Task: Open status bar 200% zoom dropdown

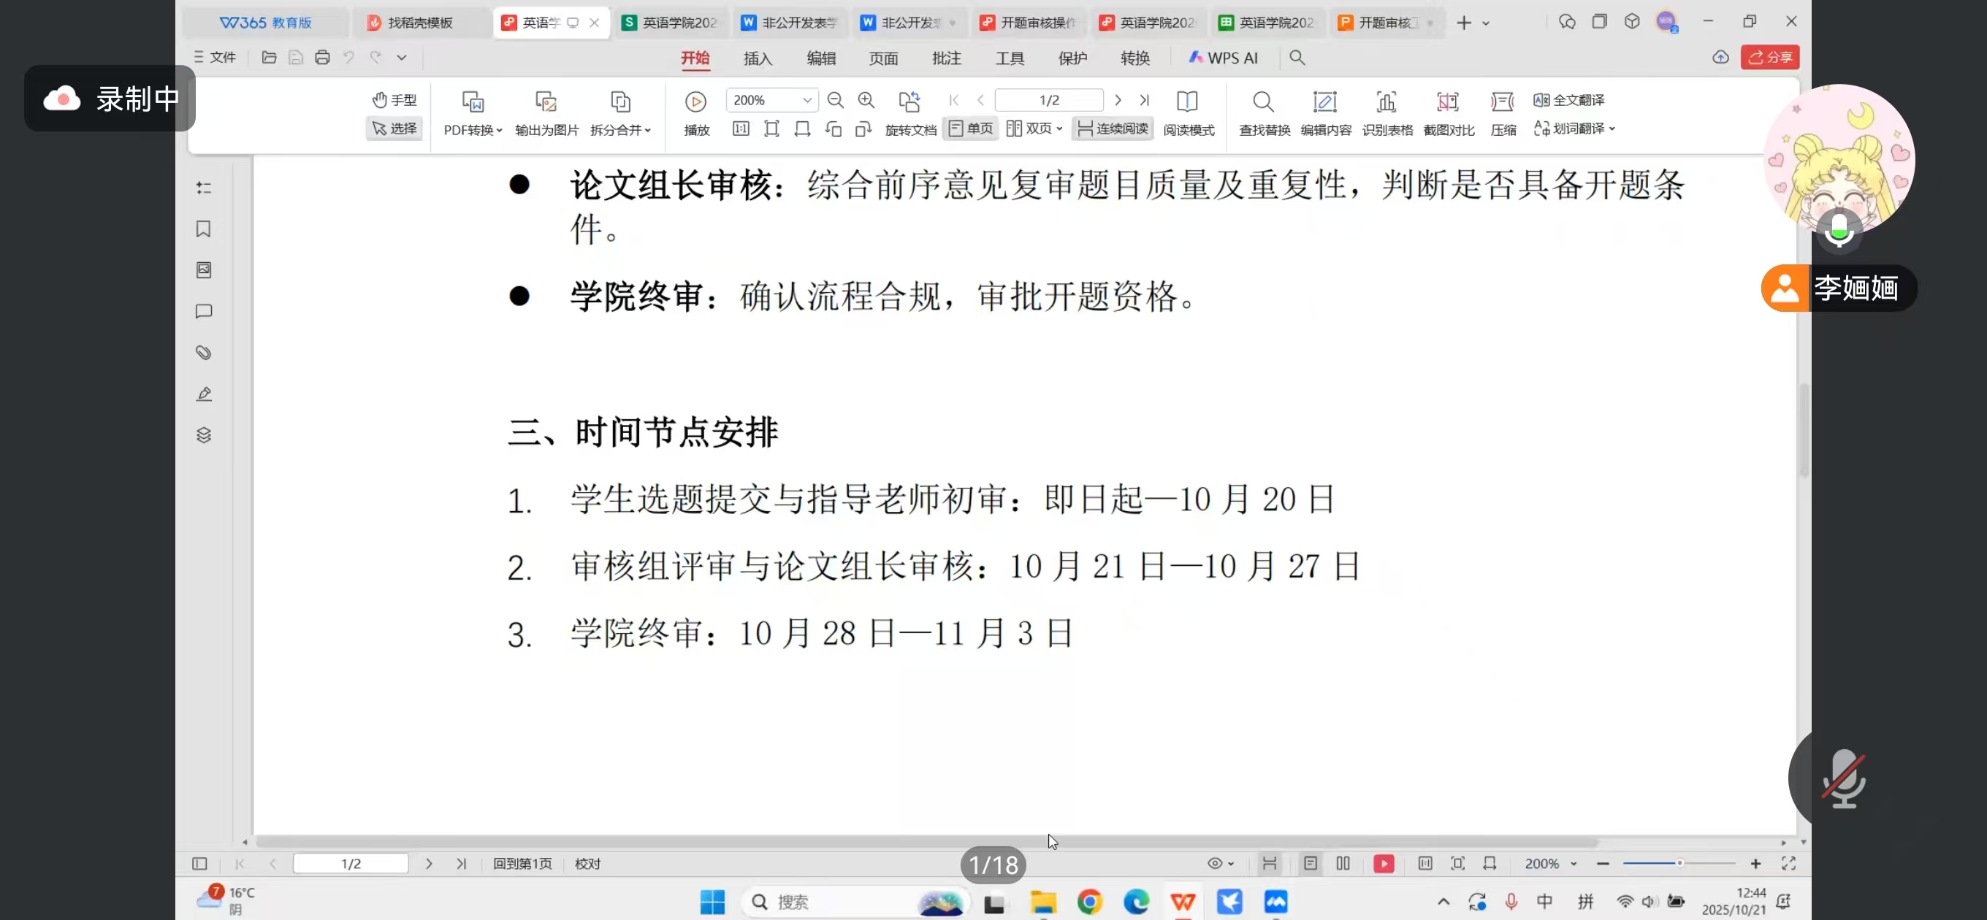Action: [1550, 864]
